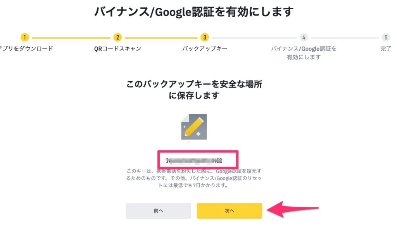Click the gray 前へ button
This screenshot has height=233, width=397.
pos(159,211)
